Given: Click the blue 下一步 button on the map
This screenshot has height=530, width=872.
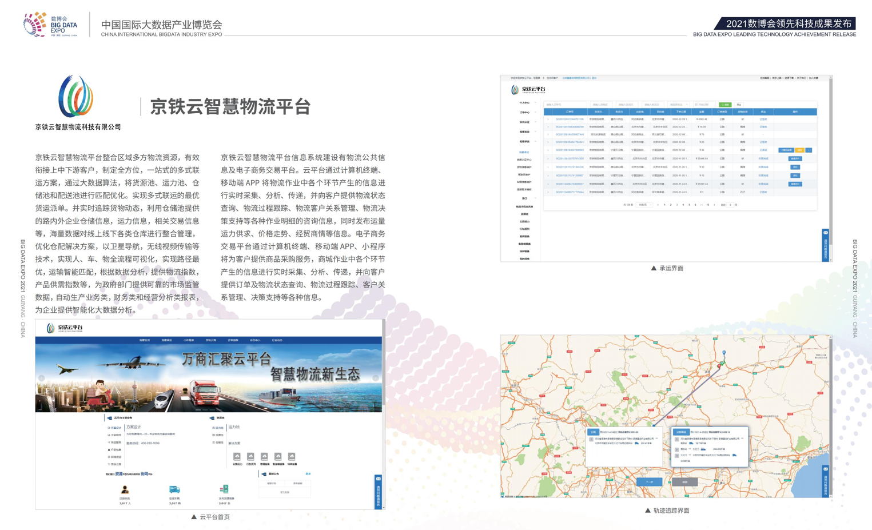Looking at the screenshot, I should coord(649,482).
